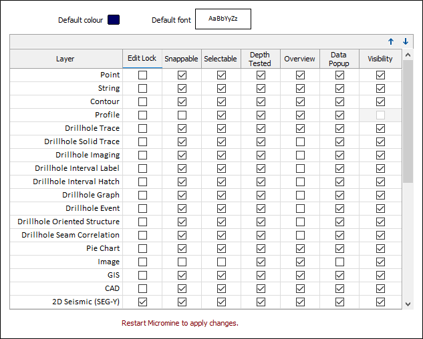Viewport: 423px width, 339px height.
Task: Click the Default font preview box
Action: click(223, 19)
